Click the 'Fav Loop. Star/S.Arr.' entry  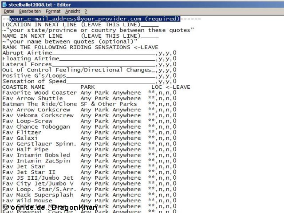click(x=39, y=189)
